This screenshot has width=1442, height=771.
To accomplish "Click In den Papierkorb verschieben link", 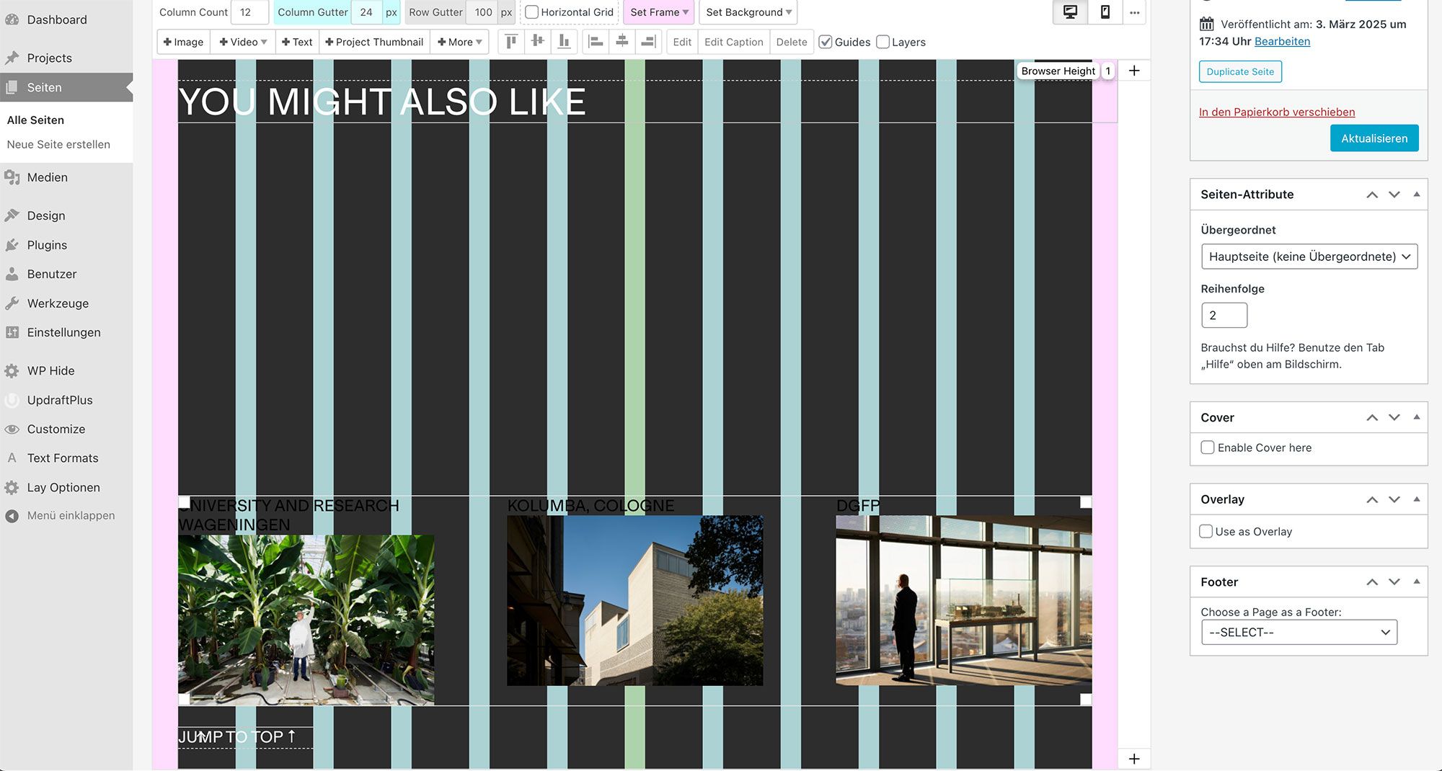I will [x=1276, y=112].
